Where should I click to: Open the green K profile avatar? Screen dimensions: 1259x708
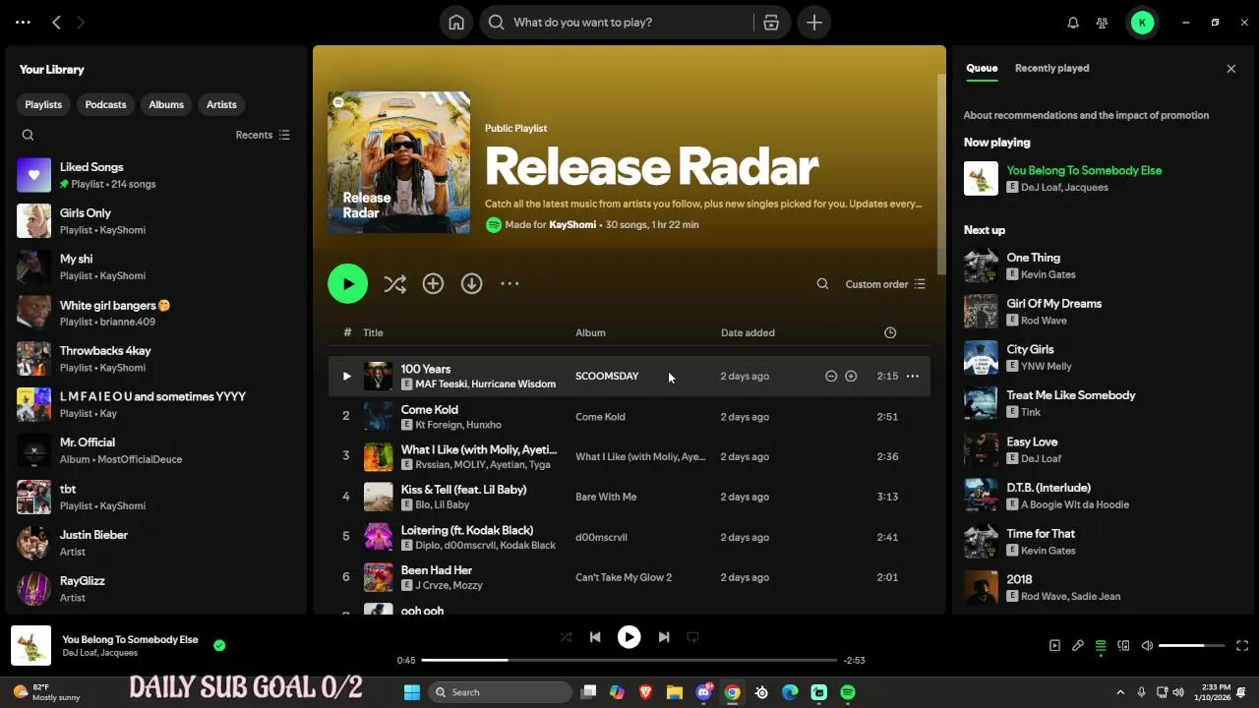click(1142, 23)
